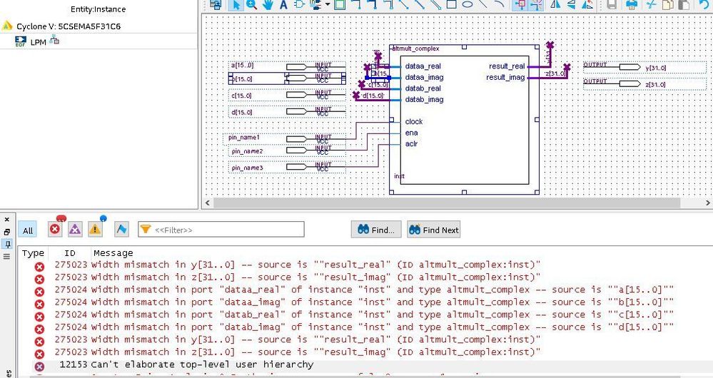Click the Find... button
The image size is (713, 378).
(x=376, y=230)
